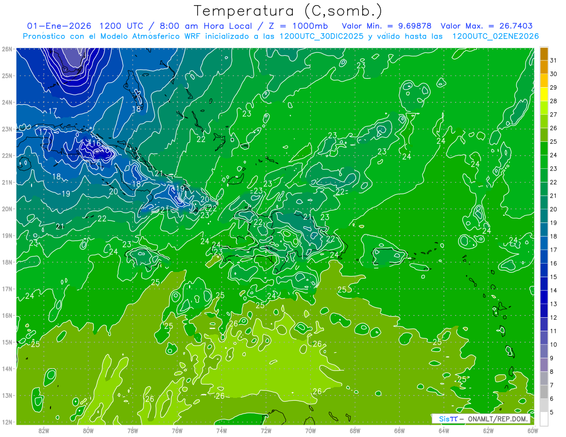Click the teal colorbar segment between 19 and 20
566x437 pixels.
544,216
